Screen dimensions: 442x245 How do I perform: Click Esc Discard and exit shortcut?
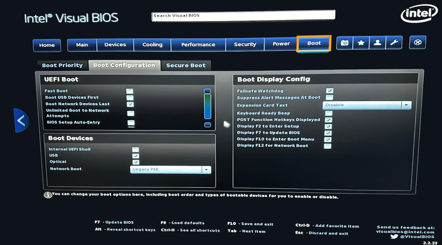[322, 233]
